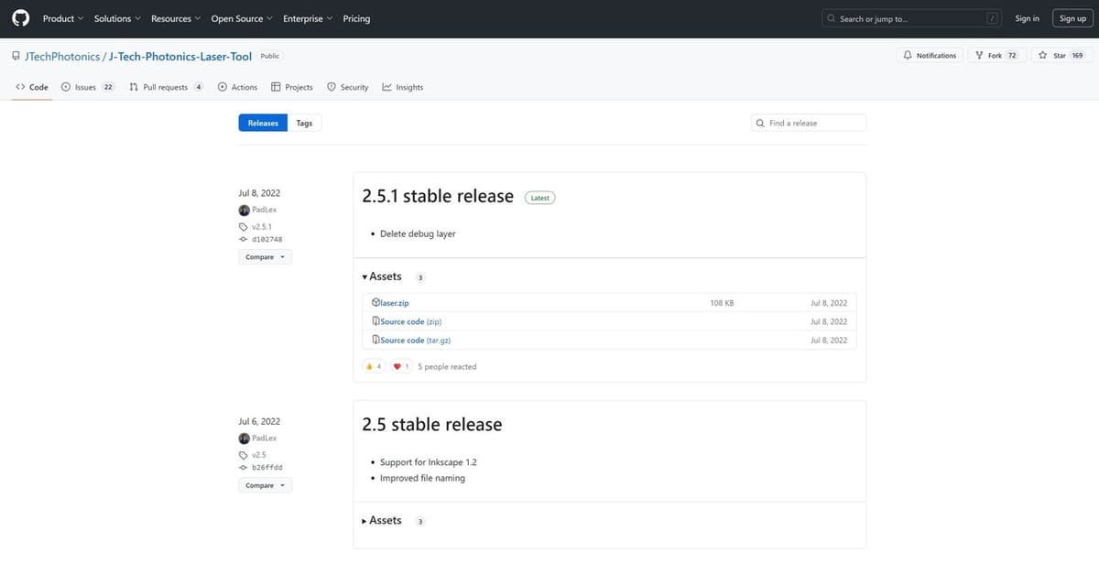Image resolution: width=1099 pixels, height=563 pixels.
Task: Click the 108 KB file size text
Action: [x=722, y=302]
